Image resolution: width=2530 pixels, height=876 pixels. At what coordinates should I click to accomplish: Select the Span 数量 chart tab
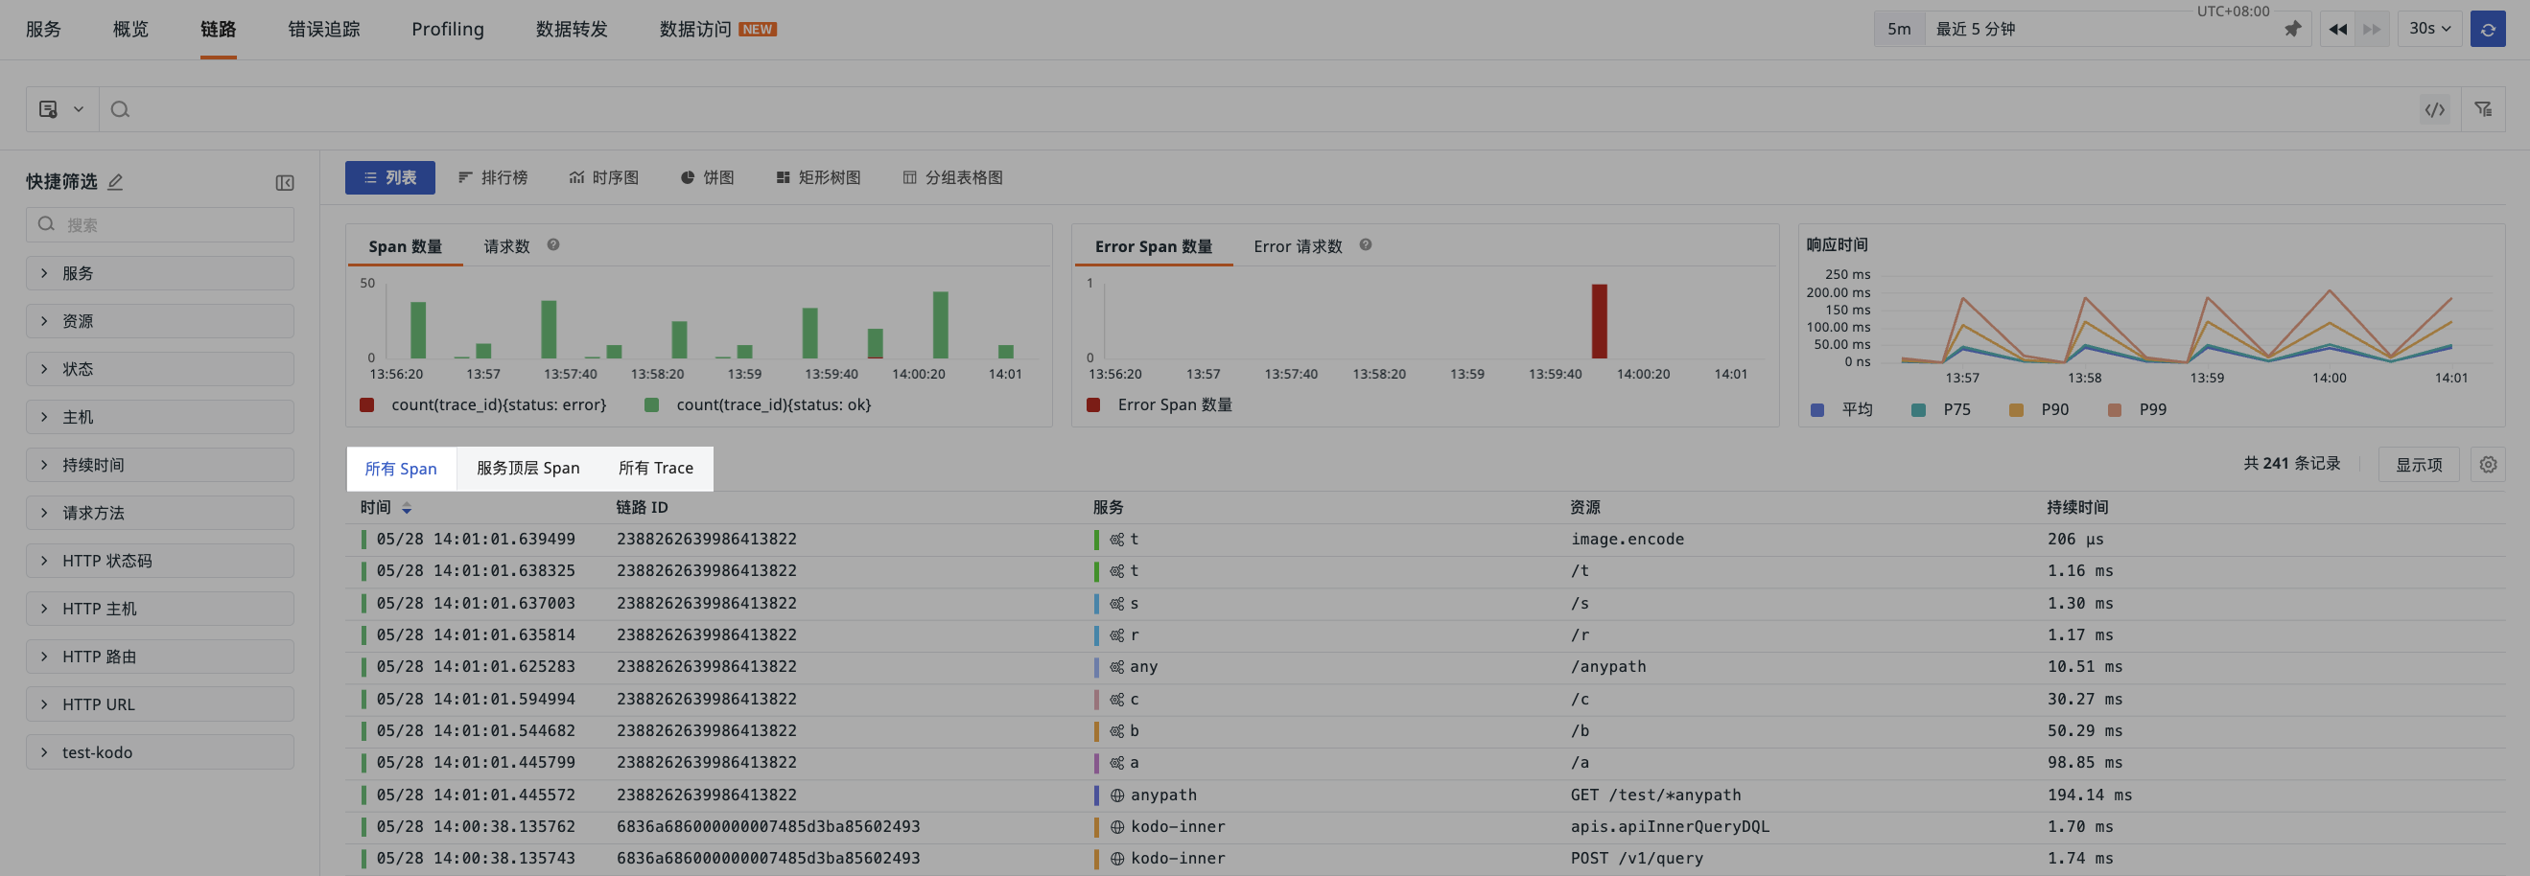tap(405, 246)
